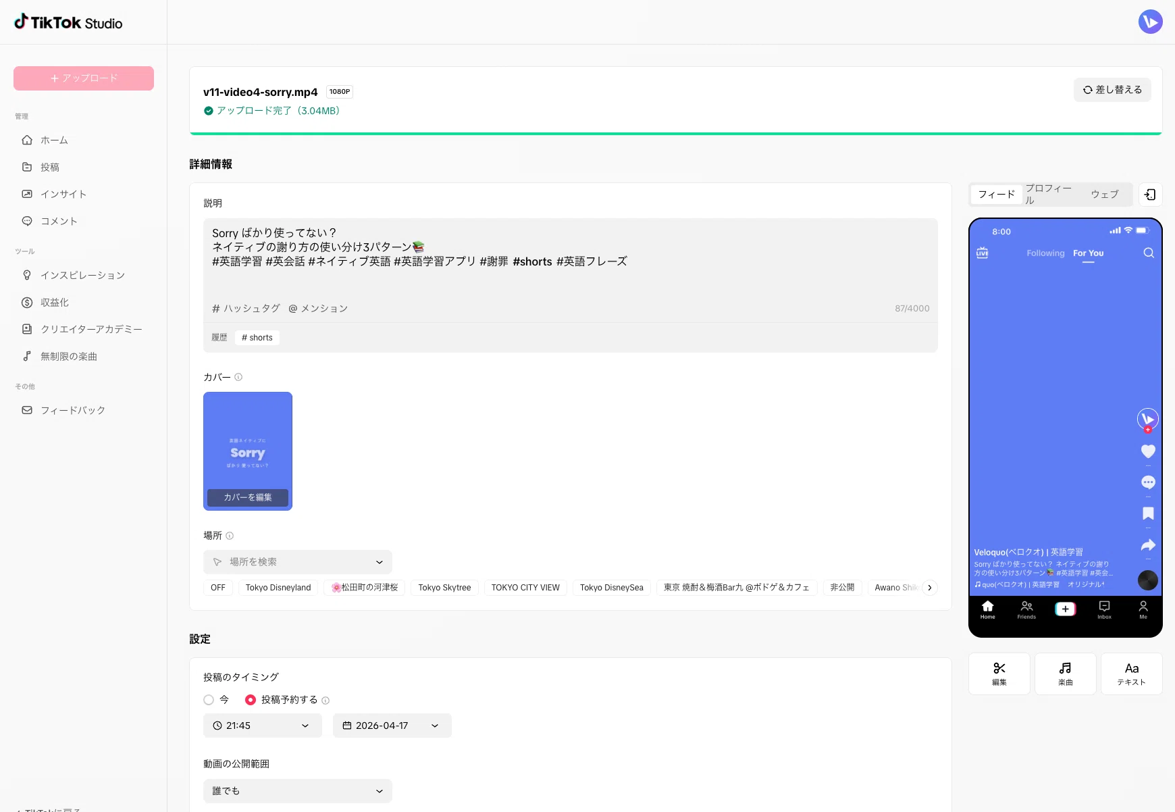Select TOKYO CITY VIEW location chip
This screenshot has width=1175, height=812.
525,588
